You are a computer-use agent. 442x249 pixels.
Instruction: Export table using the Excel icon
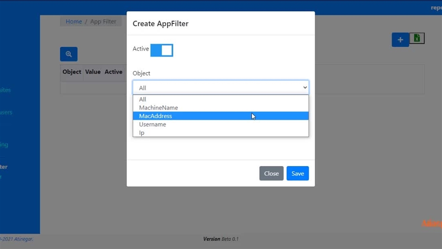[417, 38]
